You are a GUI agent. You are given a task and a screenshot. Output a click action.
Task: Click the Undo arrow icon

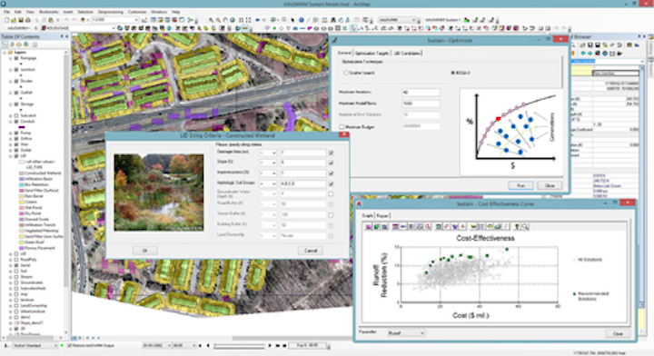point(66,20)
